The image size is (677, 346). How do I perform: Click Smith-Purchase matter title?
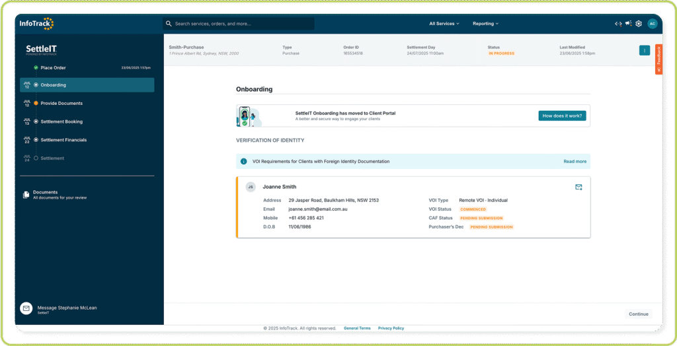[x=186, y=47]
